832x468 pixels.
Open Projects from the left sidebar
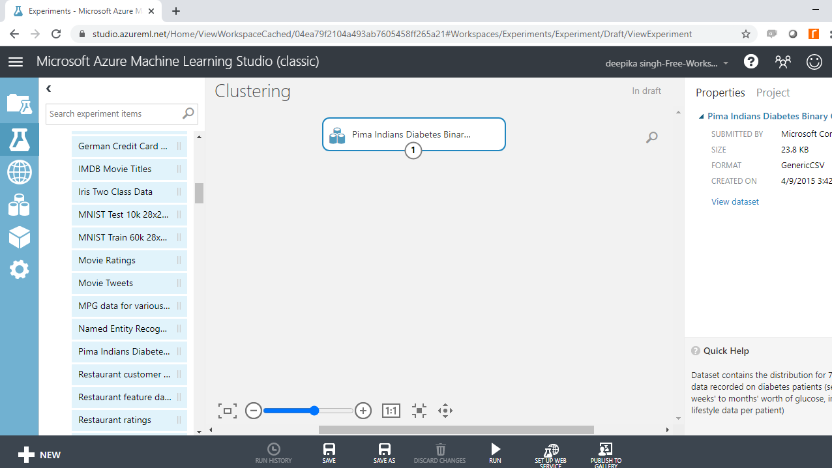[19, 104]
